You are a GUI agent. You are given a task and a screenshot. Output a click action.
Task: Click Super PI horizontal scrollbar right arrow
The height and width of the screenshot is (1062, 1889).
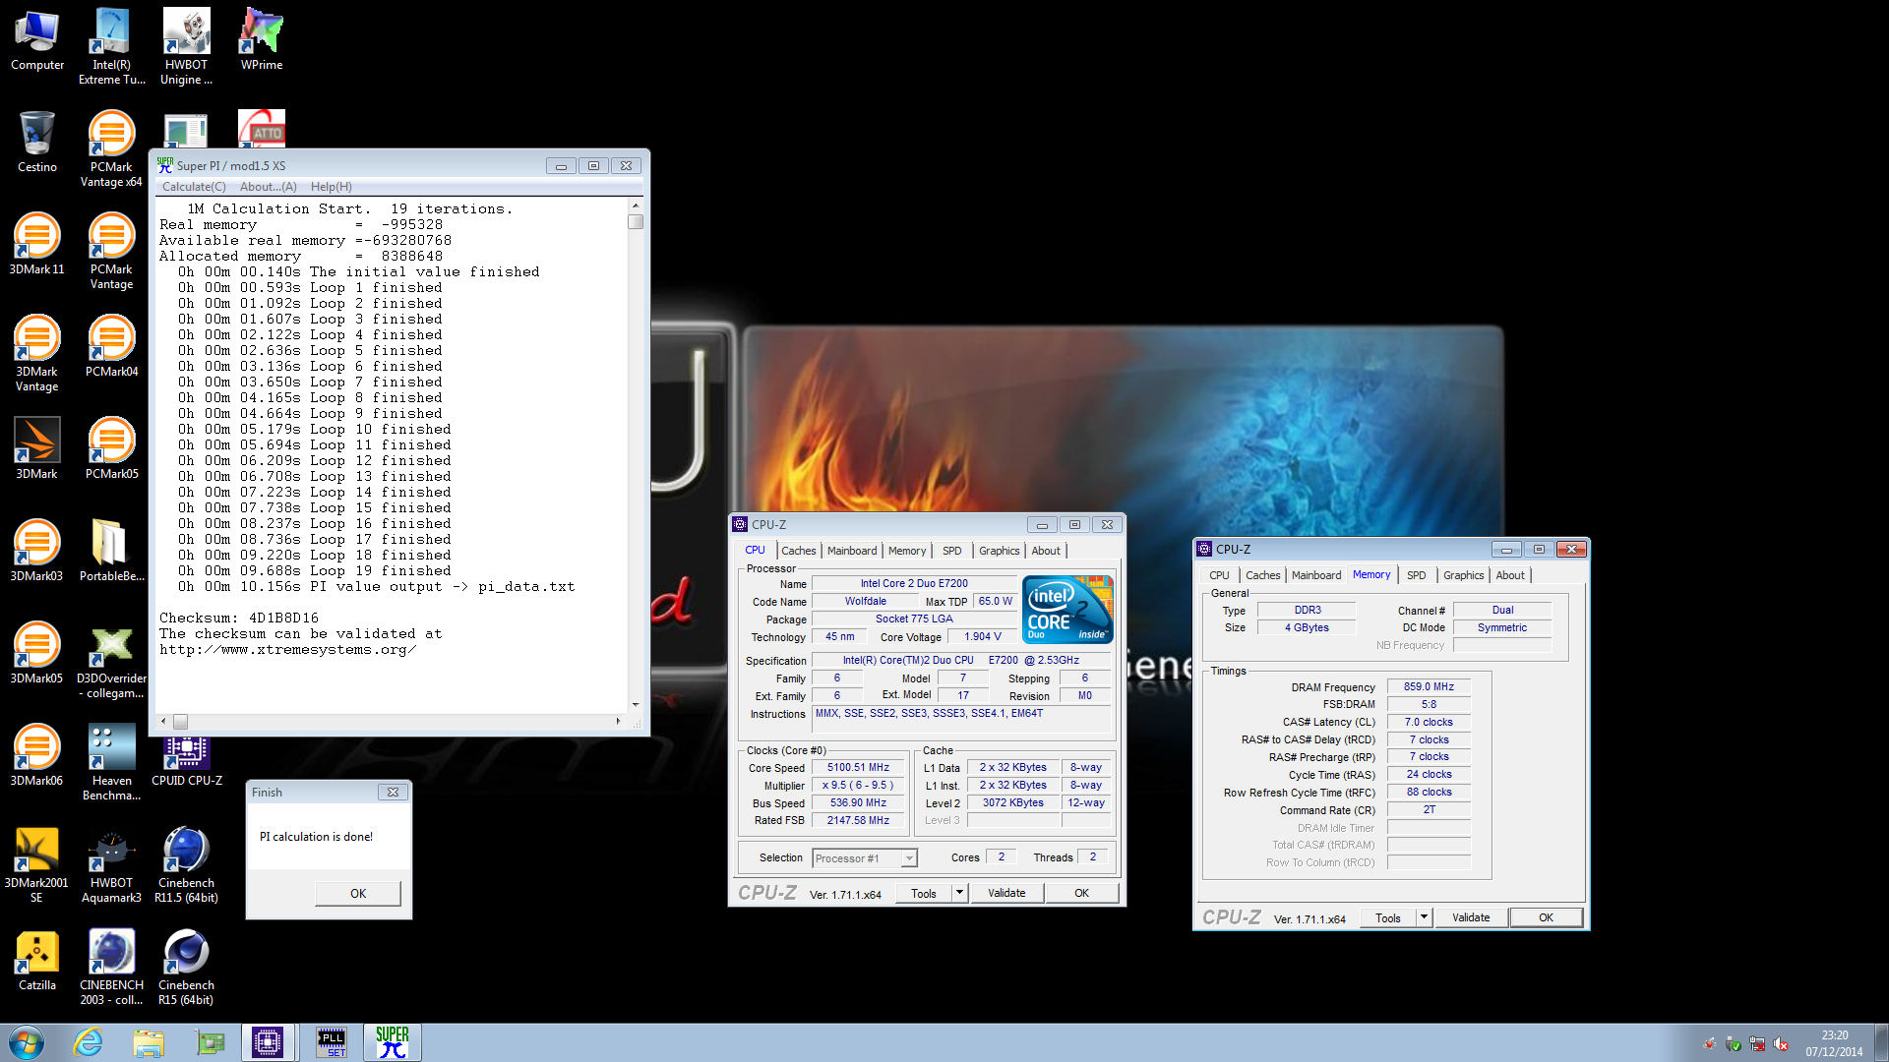[618, 722]
